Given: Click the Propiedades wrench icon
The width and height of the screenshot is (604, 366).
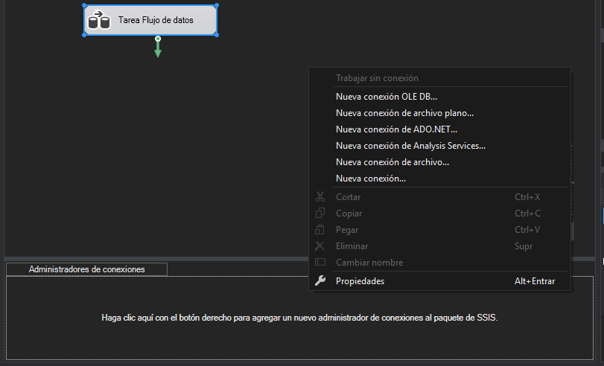Looking at the screenshot, I should tap(320, 280).
